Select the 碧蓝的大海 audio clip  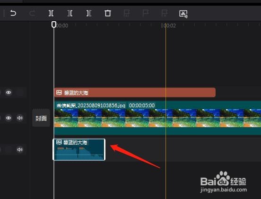[x=79, y=149]
